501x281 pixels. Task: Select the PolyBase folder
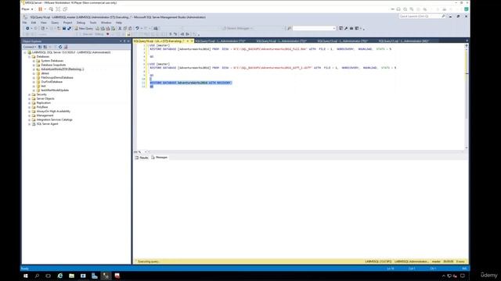click(x=42, y=107)
